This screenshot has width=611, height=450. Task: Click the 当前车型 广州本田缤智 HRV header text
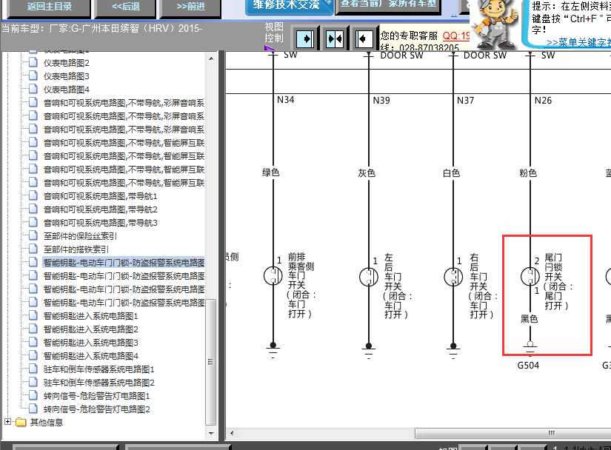tap(102, 28)
